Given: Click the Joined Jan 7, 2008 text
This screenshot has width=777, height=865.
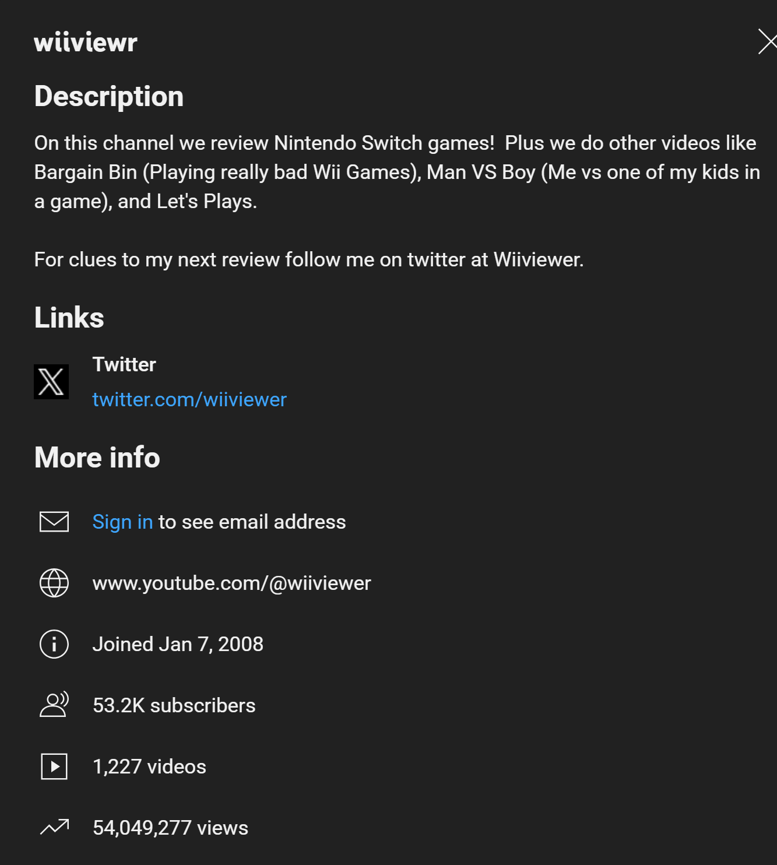Looking at the screenshot, I should [178, 644].
